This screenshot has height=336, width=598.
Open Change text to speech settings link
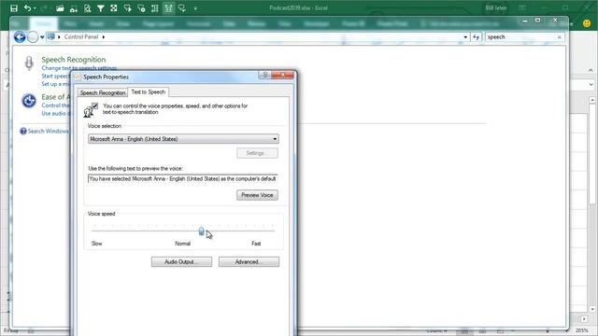78,68
